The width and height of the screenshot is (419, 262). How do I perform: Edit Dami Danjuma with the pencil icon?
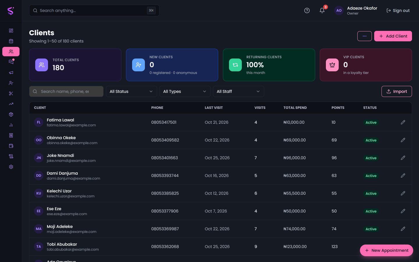pos(403,176)
